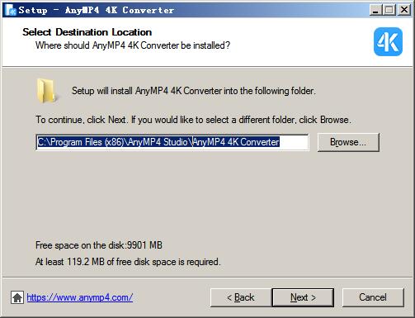Open the Browse folder dialog

click(348, 142)
